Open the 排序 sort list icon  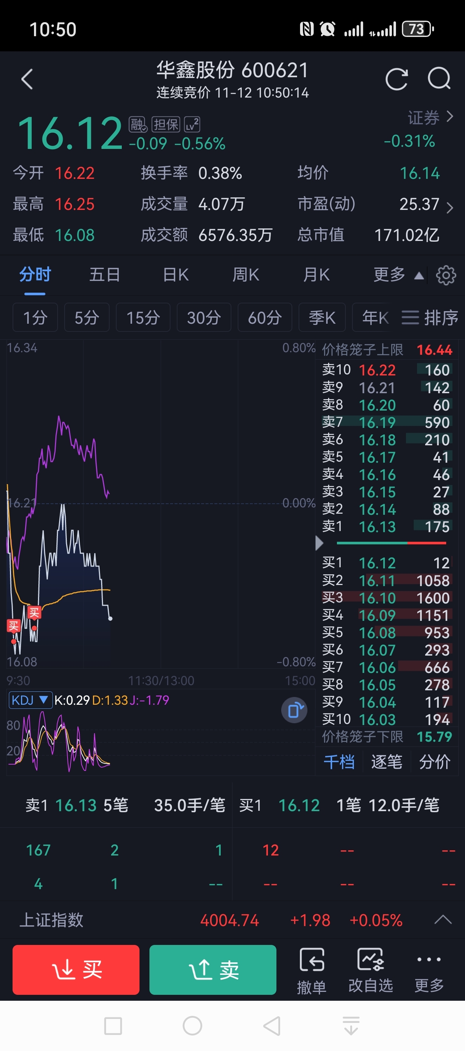[430, 317]
